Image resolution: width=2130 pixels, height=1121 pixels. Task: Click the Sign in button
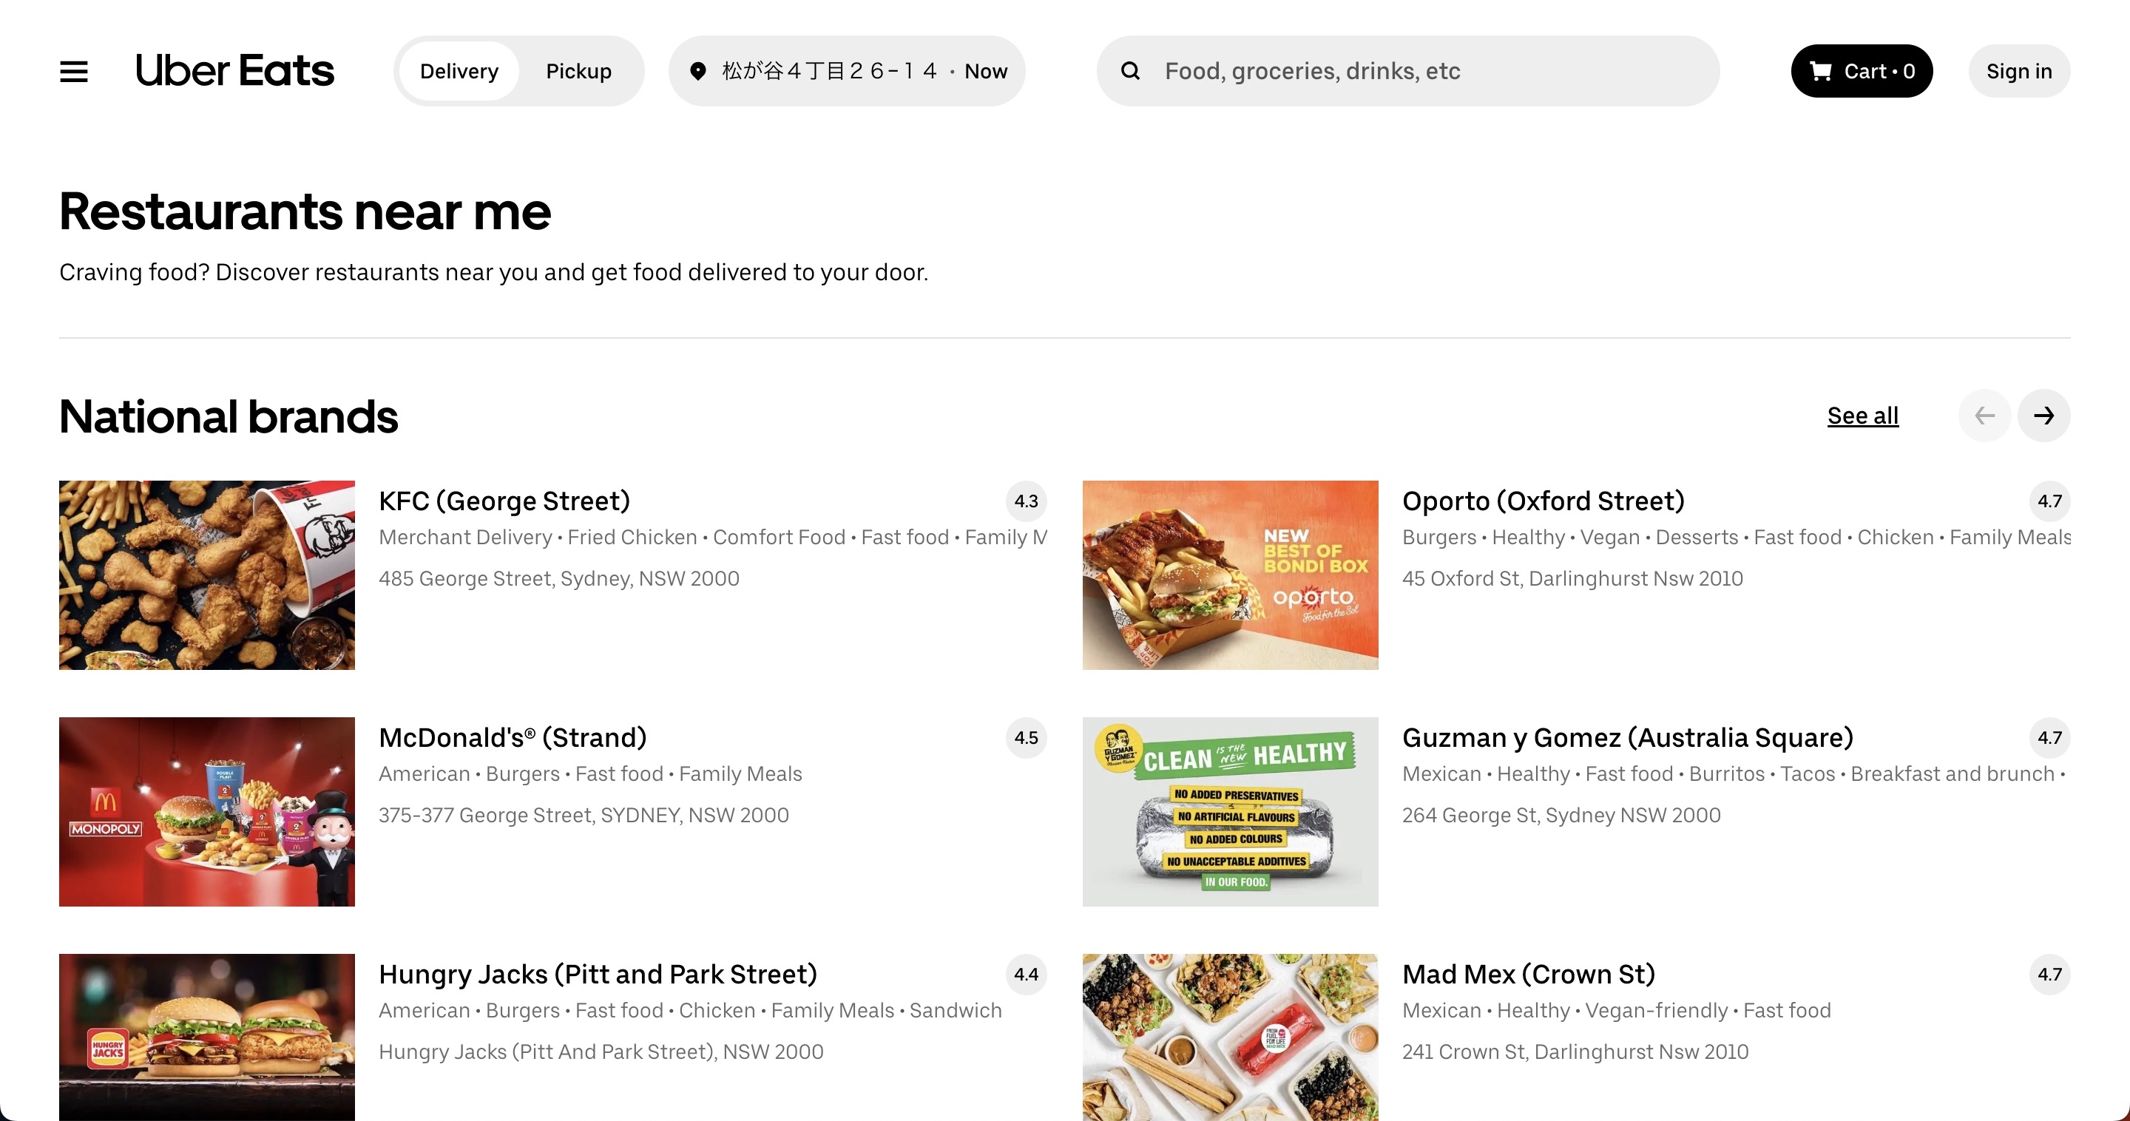pos(2018,71)
